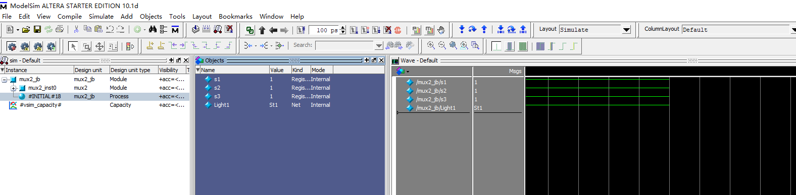Click the run length 100 ps field
Screen dimensions: 796x195
(x=324, y=30)
